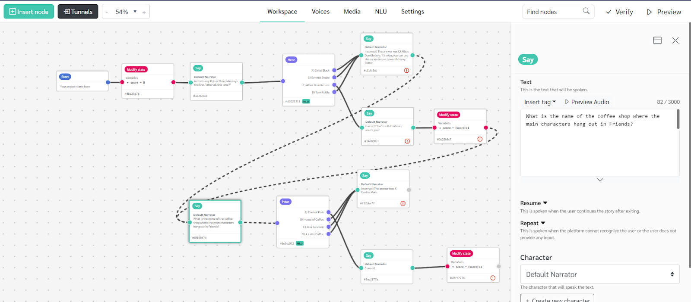This screenshot has width=691, height=302.
Task: Click Create new character button
Action: click(557, 299)
